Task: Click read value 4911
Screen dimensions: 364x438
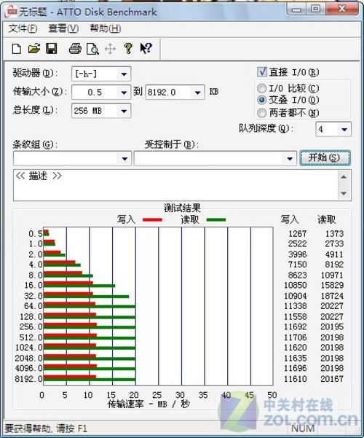Action: pyautogui.click(x=334, y=254)
